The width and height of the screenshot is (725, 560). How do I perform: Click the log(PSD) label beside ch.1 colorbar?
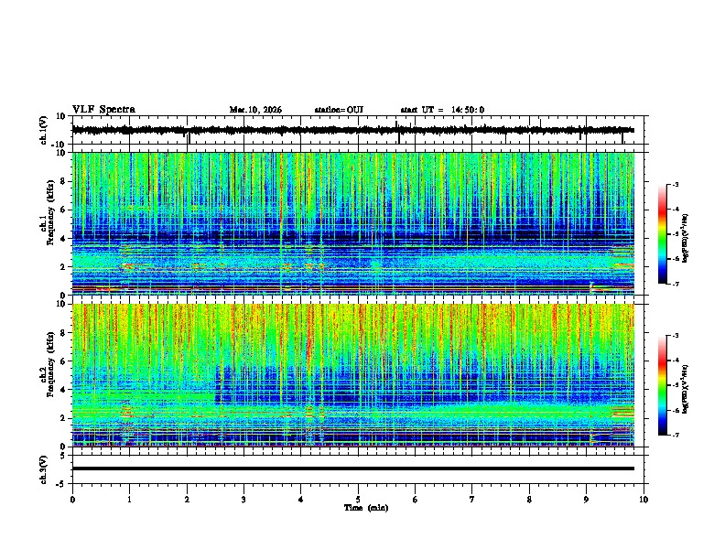pyautogui.click(x=686, y=238)
